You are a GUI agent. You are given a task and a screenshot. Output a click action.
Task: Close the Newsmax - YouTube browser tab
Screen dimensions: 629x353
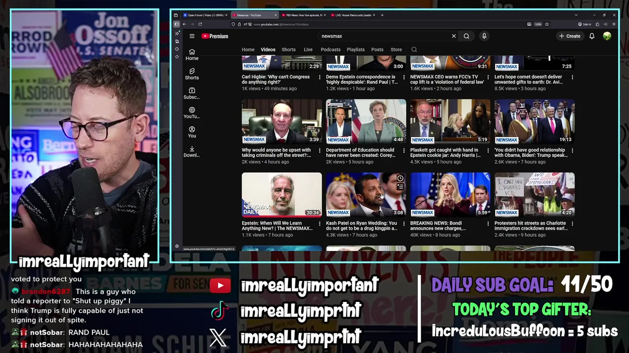point(276,15)
